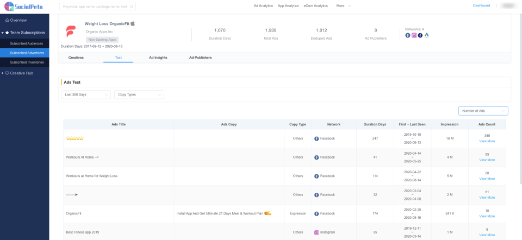
Task: Click the five-star rating ad title
Action: click(x=74, y=138)
